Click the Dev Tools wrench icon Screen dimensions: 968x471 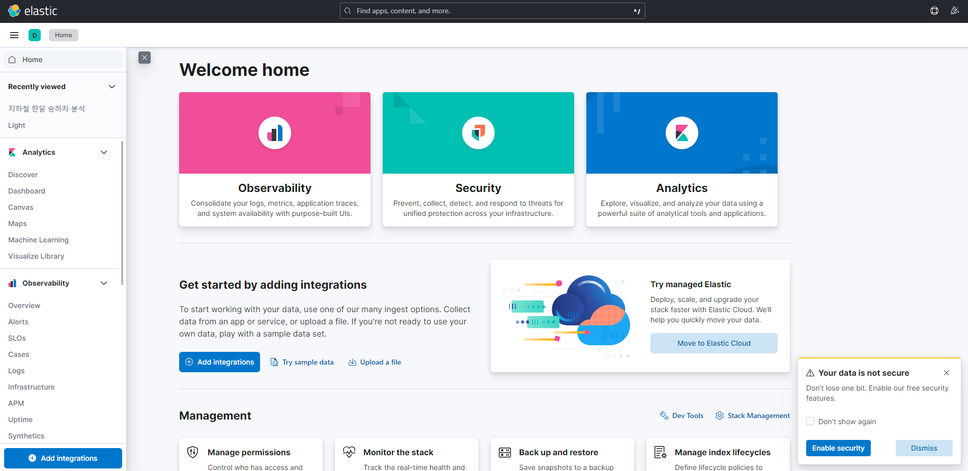click(664, 415)
